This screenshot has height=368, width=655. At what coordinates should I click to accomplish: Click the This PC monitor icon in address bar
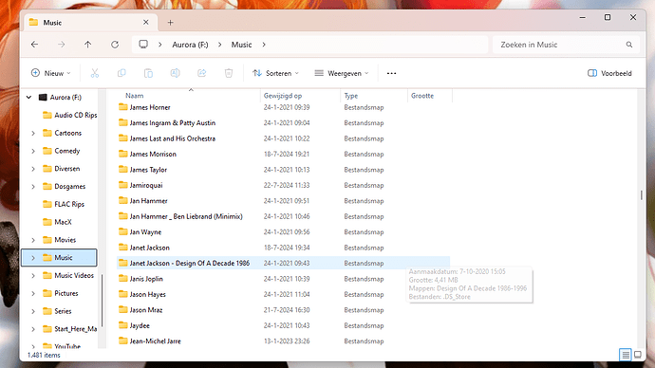pyautogui.click(x=143, y=45)
